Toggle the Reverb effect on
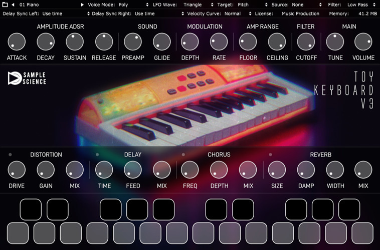 270,154
